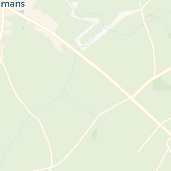Select the road fork at the bottom of the map
171x171 pixels.
point(50,168)
